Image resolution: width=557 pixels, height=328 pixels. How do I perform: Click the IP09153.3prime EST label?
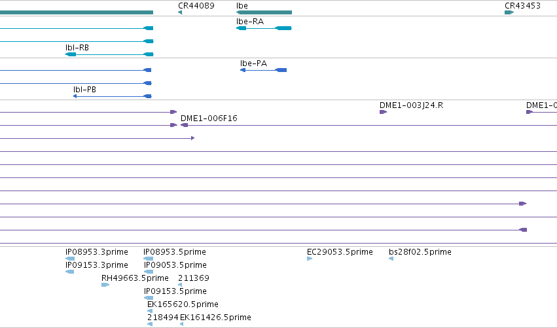(97, 265)
